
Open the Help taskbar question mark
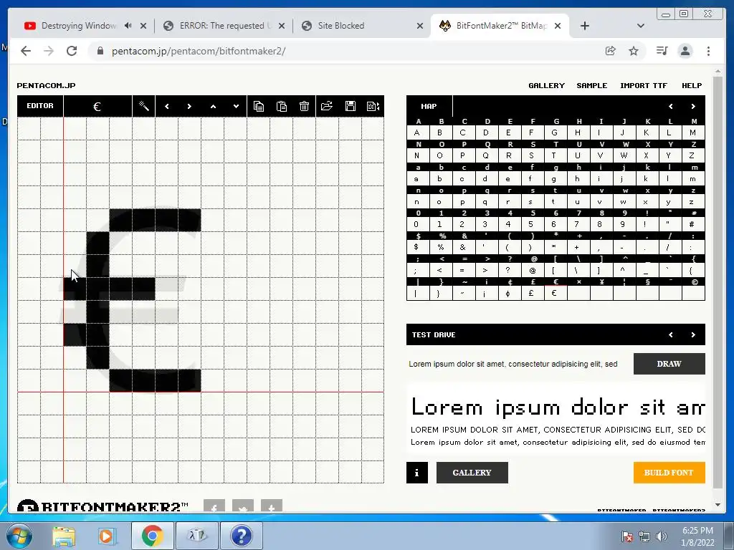click(x=242, y=536)
